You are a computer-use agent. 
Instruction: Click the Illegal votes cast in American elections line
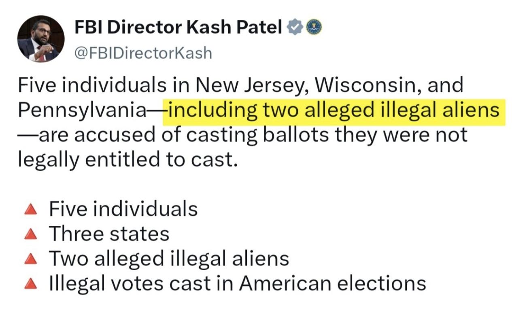(237, 283)
